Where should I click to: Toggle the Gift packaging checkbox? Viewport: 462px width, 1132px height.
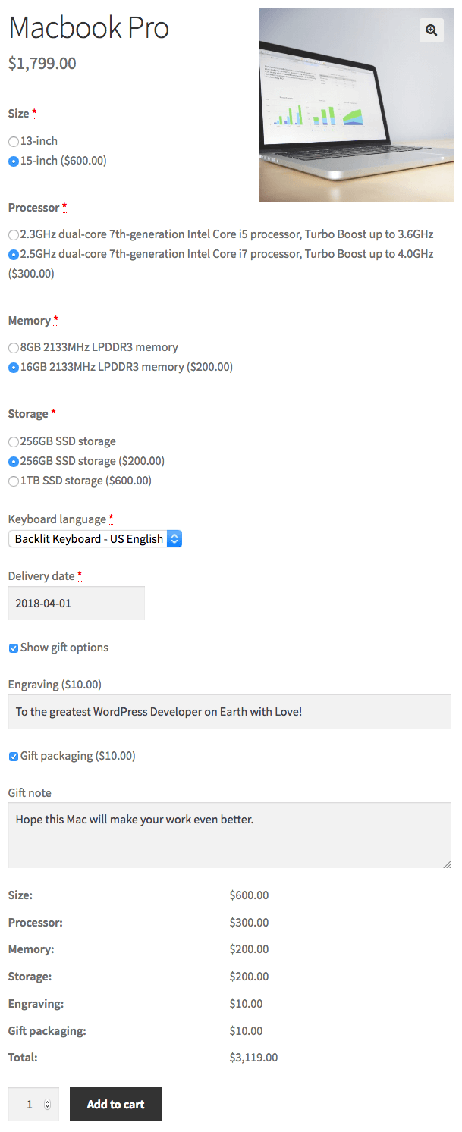pos(14,757)
